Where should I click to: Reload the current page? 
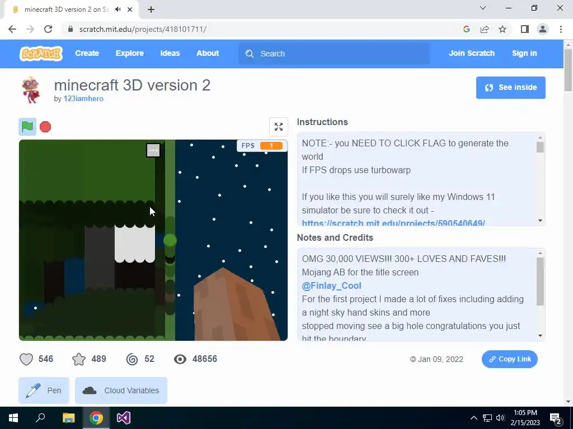coord(48,29)
